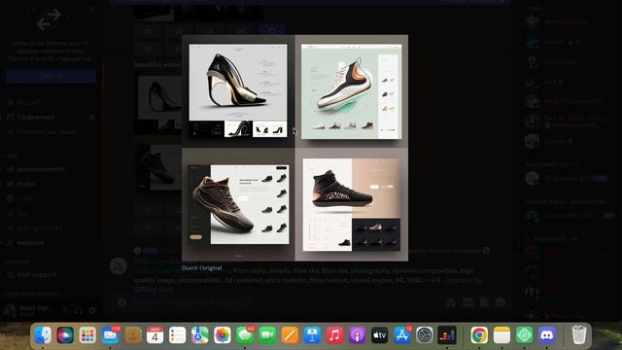This screenshot has height=350, width=622.
Task: Open the welcome channel in Discord sidebar
Action: [x=30, y=243]
